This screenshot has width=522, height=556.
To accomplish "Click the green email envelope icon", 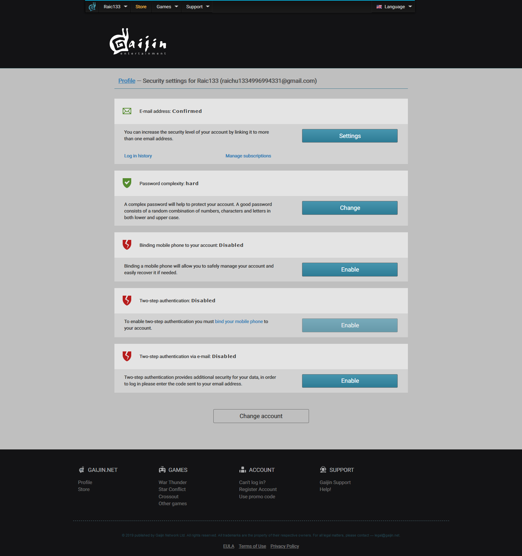I will click(x=127, y=111).
